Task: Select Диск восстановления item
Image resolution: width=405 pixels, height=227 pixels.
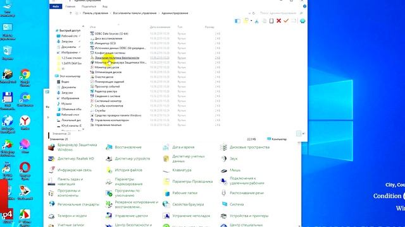Action: click(x=108, y=38)
